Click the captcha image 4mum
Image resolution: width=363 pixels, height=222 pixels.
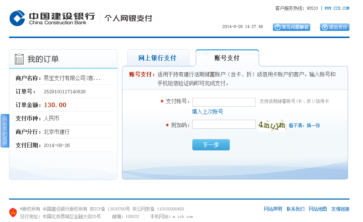[x=272, y=125]
